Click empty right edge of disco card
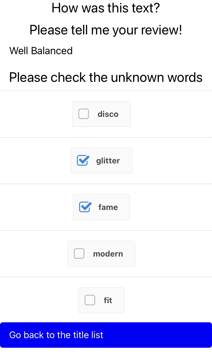The height and width of the screenshot is (359, 212). point(126,114)
